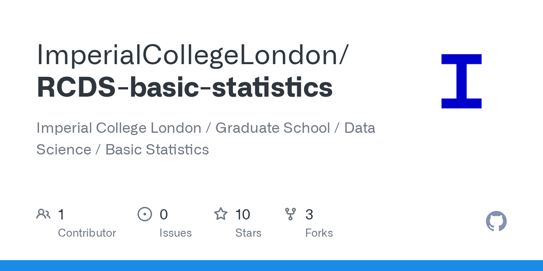Click the "Forks" label
Screen dimensions: 543x271
319,233
